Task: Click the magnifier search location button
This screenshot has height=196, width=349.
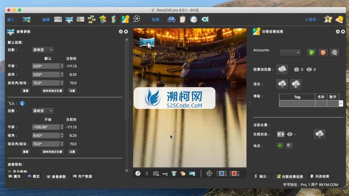Action: point(289,146)
